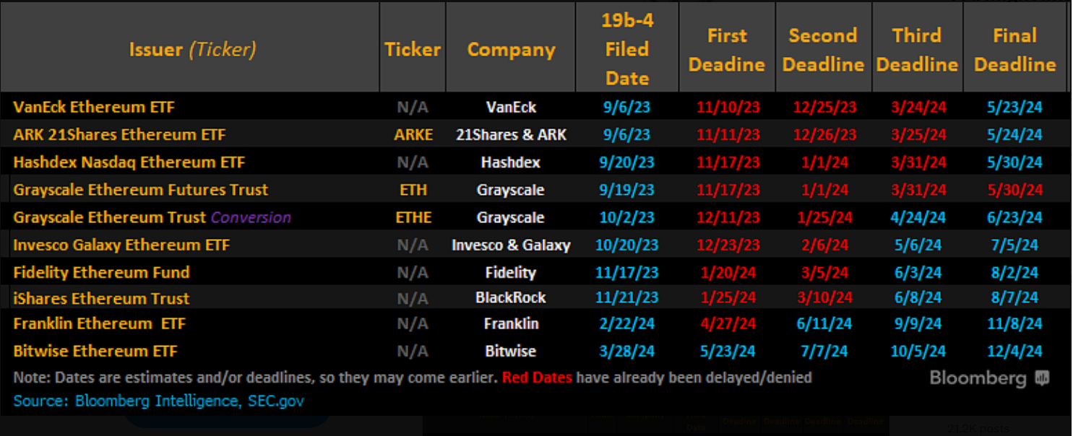Click Hashdex Nasdaq Ethereum ETF issuer name
The image size is (1073, 436).
coord(122,162)
